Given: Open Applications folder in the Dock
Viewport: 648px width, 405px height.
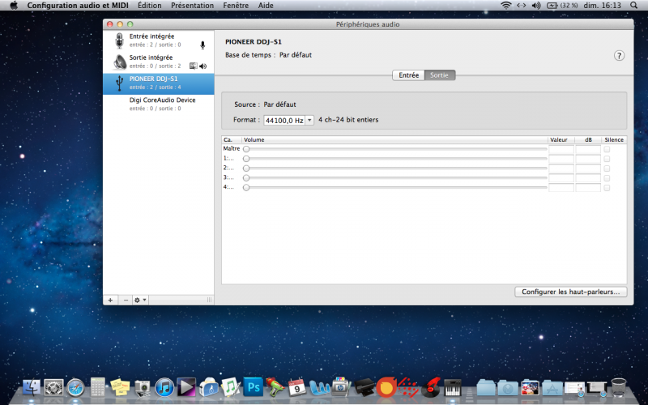Looking at the screenshot, I should click(x=552, y=388).
